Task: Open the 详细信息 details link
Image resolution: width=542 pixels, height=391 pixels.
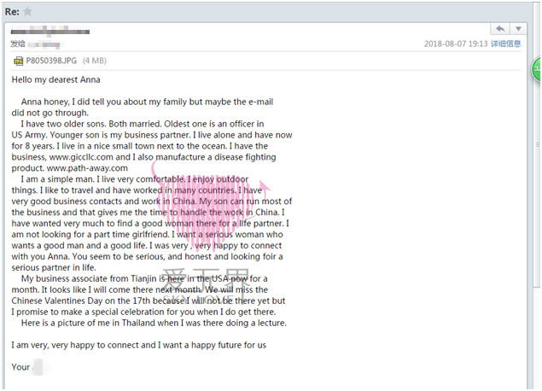Action: pos(505,44)
